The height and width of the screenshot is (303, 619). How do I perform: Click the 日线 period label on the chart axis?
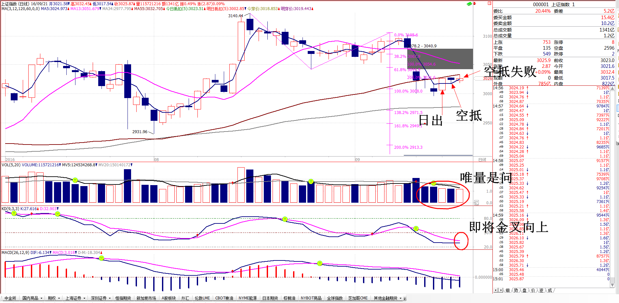pyautogui.click(x=482, y=159)
